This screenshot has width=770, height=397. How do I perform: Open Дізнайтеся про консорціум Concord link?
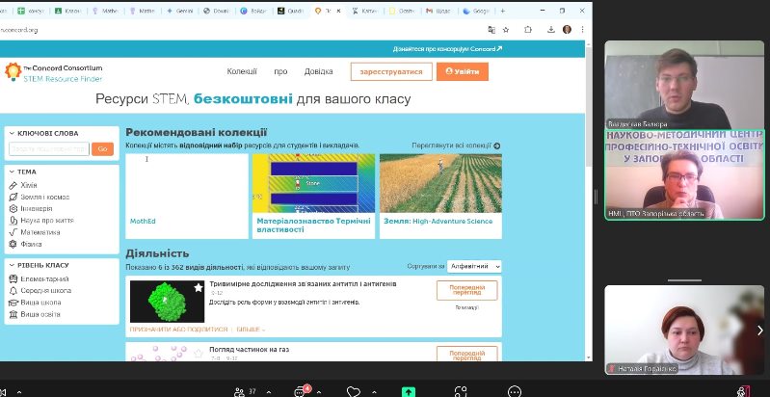(x=447, y=49)
